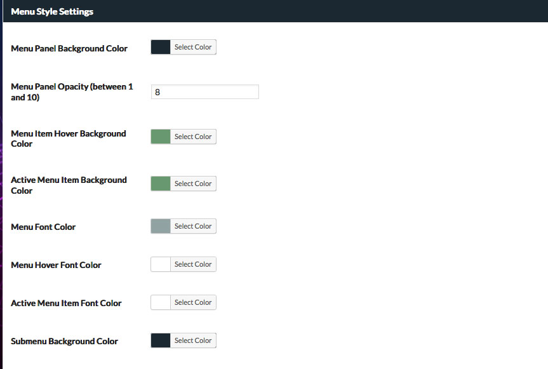Click the Submenu Background Color label

[64, 341]
